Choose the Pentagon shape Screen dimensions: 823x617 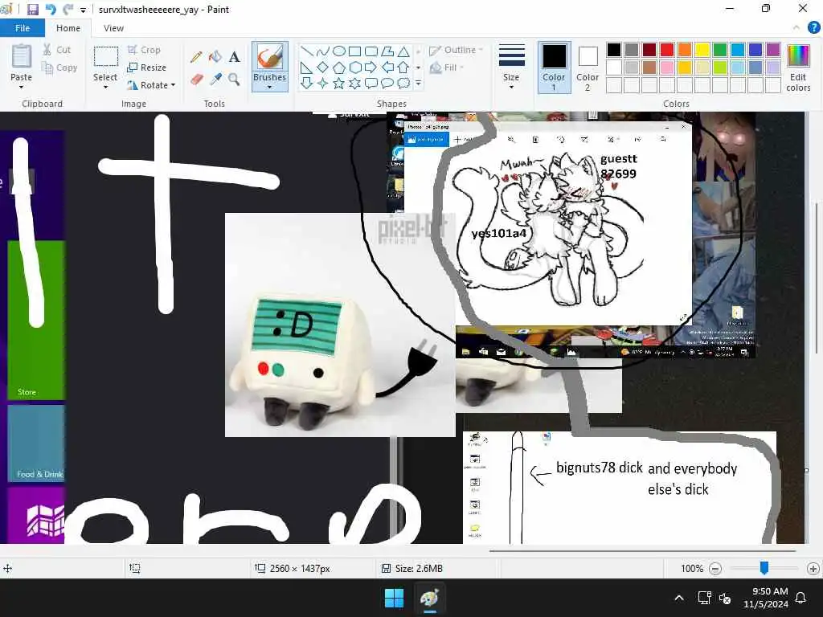(339, 67)
